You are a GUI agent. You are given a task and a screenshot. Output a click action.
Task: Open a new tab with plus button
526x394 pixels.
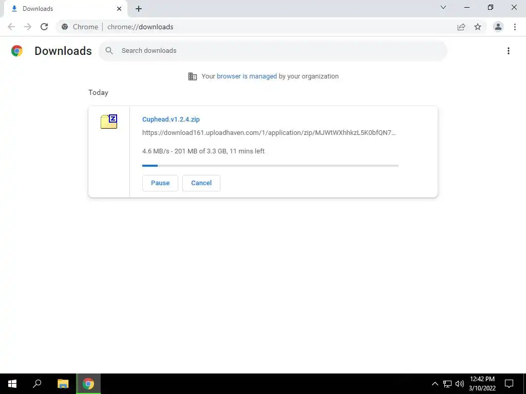pos(139,9)
